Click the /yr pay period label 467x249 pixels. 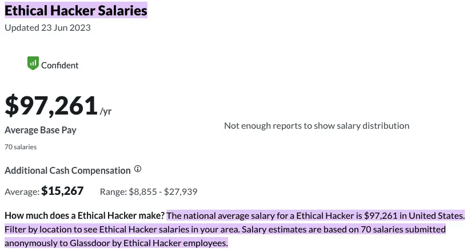pyautogui.click(x=106, y=112)
